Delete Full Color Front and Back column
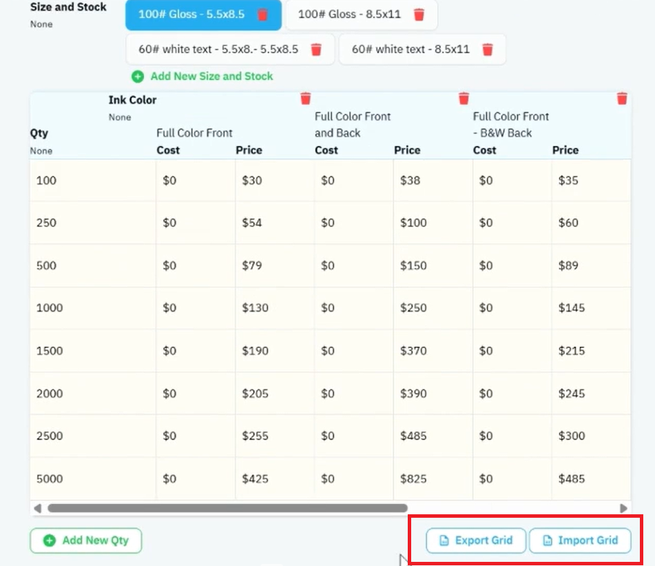Screen dimensions: 655x566 [x=464, y=99]
